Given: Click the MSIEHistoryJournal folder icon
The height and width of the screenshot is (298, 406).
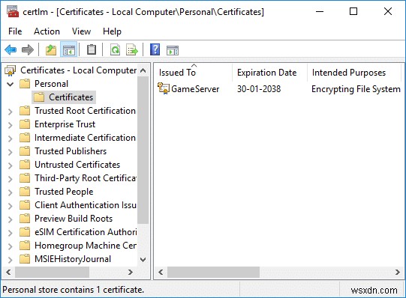Looking at the screenshot, I should [25, 259].
